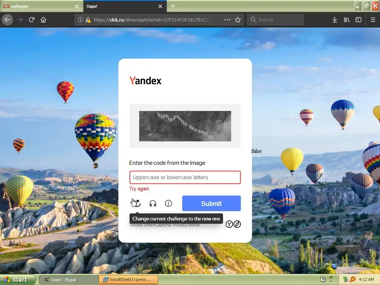Focus the browser Search box
Viewport: 380px width, 285px height.
click(x=276, y=20)
